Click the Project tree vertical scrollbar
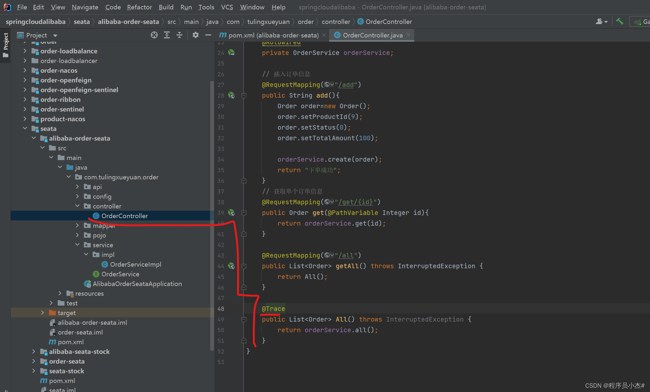650x392 pixels. (x=212, y=216)
